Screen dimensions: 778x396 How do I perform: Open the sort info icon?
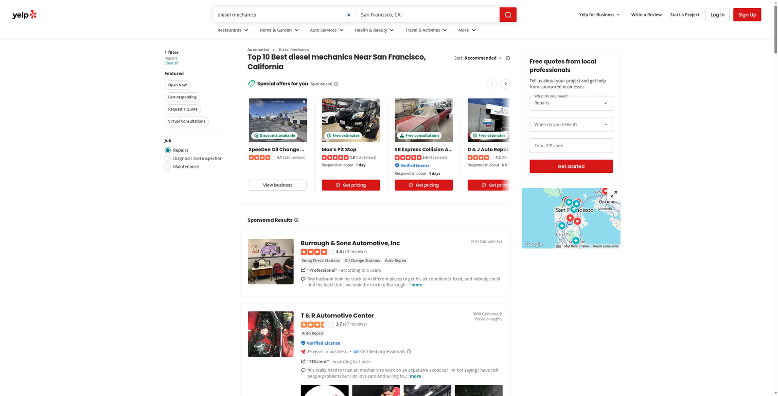click(508, 58)
